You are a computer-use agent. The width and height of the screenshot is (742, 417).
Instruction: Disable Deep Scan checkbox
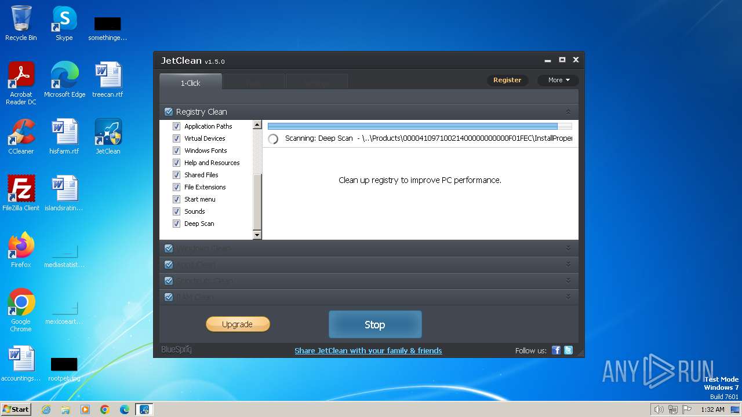tap(176, 224)
